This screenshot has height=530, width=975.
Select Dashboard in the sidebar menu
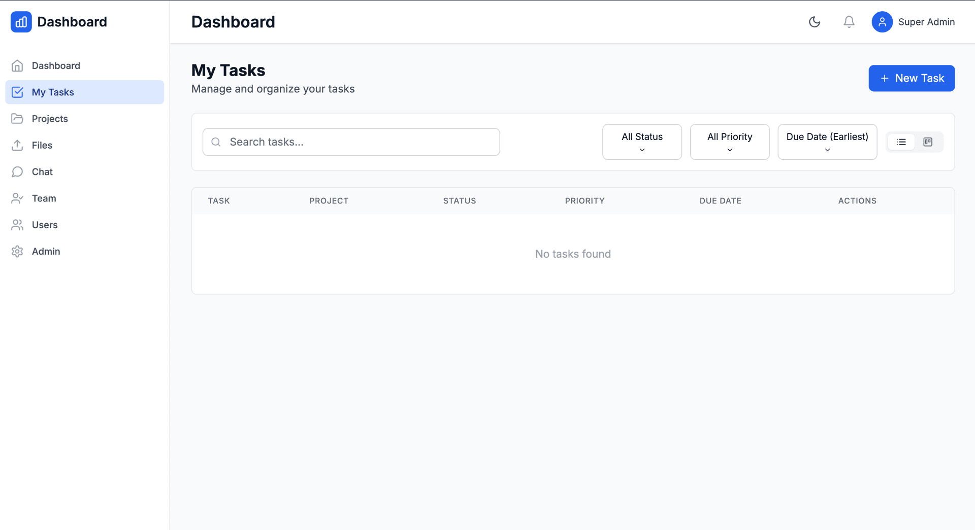[x=56, y=65]
